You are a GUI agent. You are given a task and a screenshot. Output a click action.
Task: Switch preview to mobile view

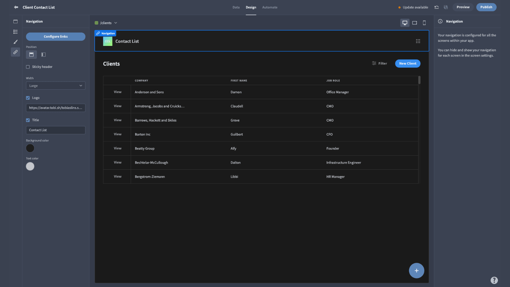(x=424, y=23)
